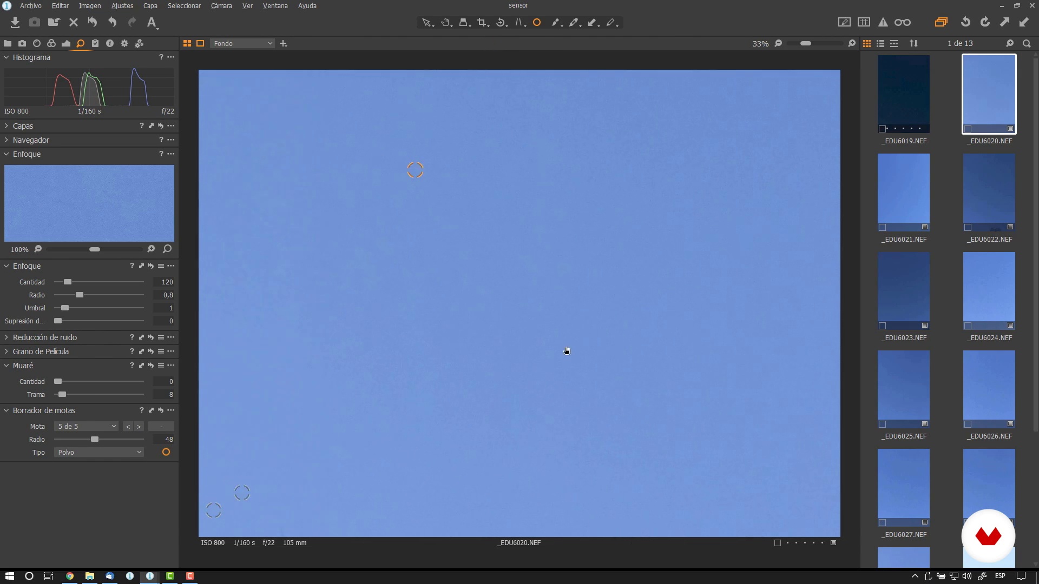1039x584 pixels.
Task: Open the Fondo layer dropdown
Action: coord(242,43)
